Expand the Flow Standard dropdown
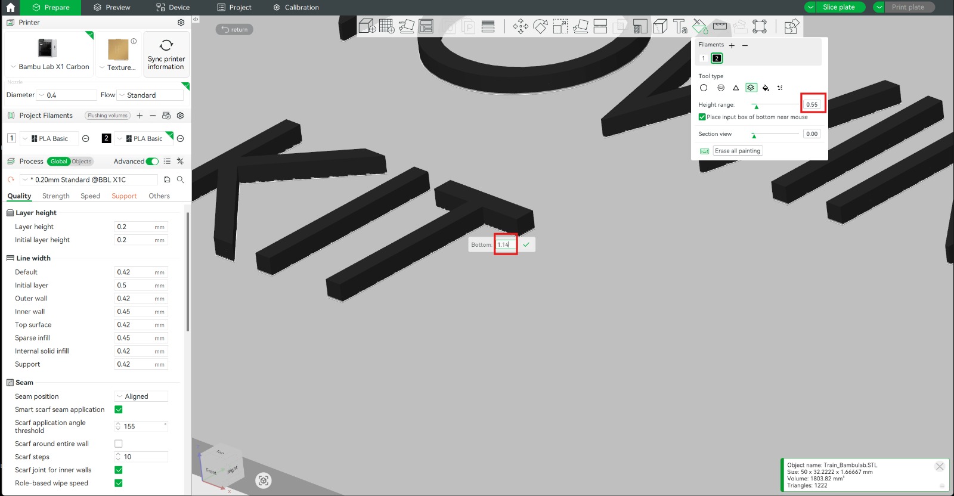This screenshot has height=496, width=954. coord(150,95)
